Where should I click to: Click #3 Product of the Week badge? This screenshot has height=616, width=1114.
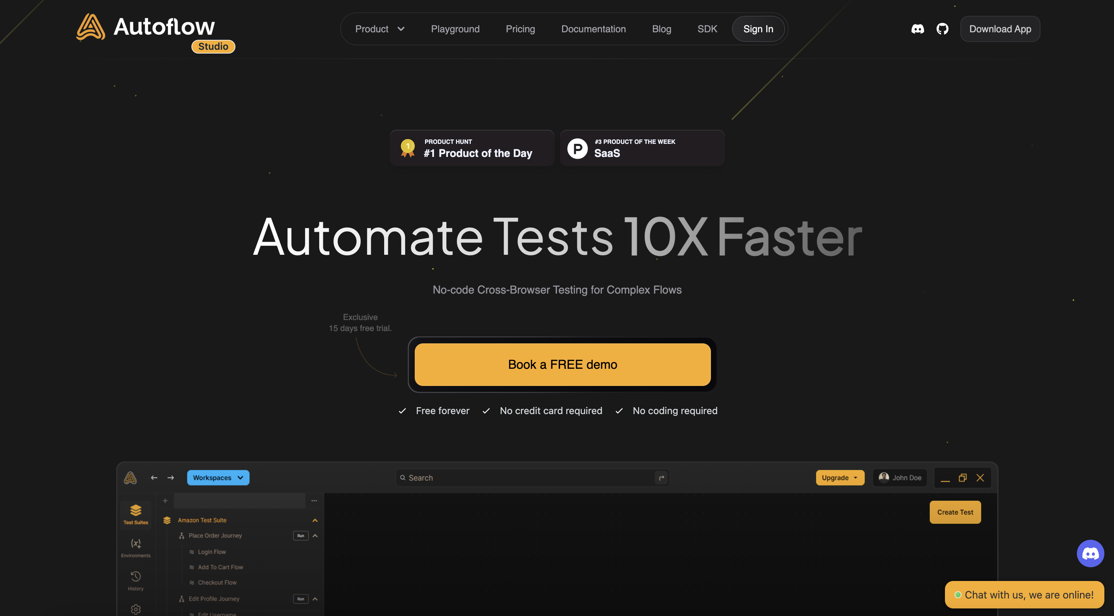pos(642,148)
